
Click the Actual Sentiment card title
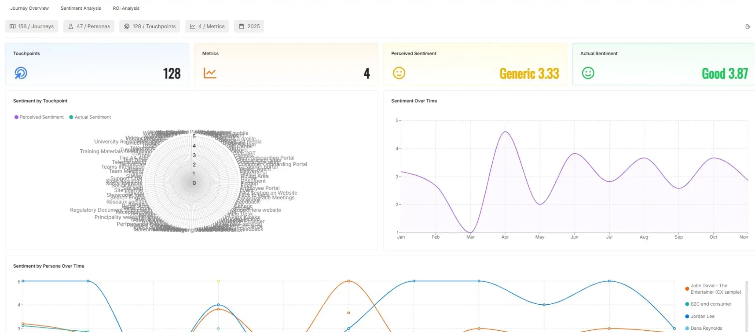tap(599, 53)
